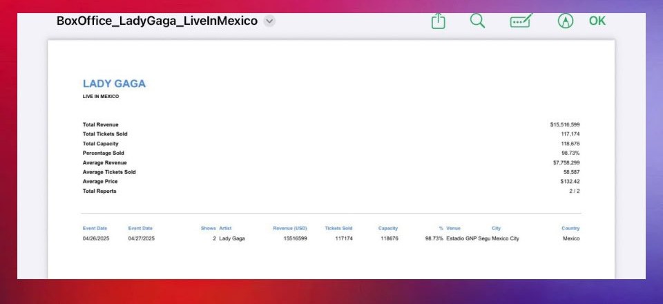Viewport: 663px width, 304px height.
Task: Select the Revenue (USD) column header
Action: tap(290, 228)
